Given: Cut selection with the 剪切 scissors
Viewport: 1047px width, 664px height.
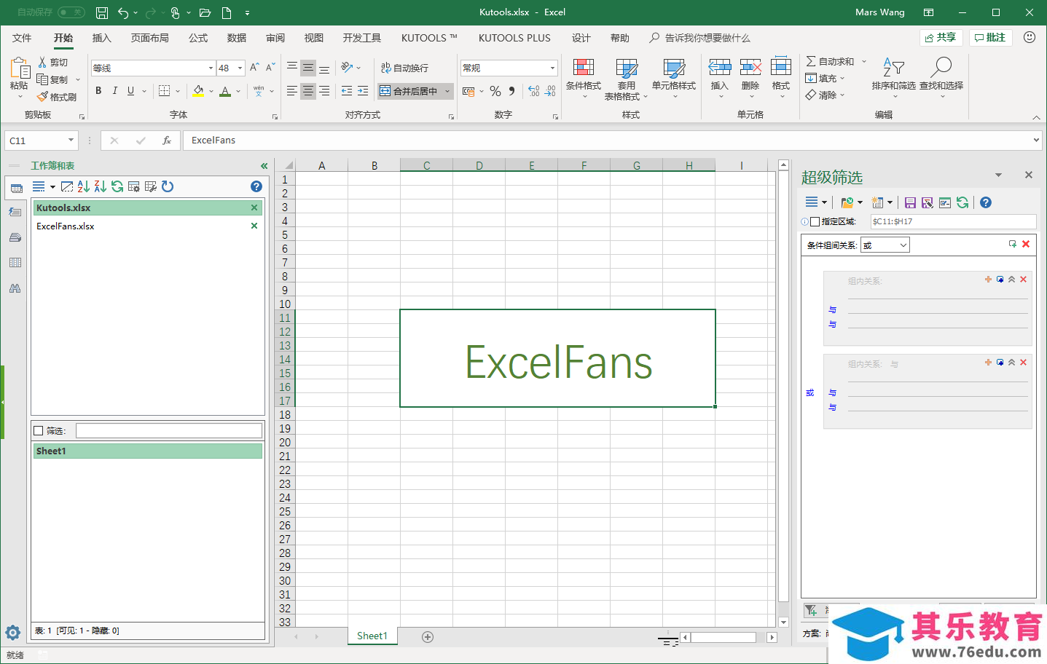Looking at the screenshot, I should point(53,63).
